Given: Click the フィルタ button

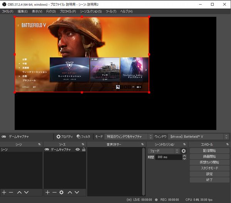Looking at the screenshot, I should pyautogui.click(x=84, y=136).
